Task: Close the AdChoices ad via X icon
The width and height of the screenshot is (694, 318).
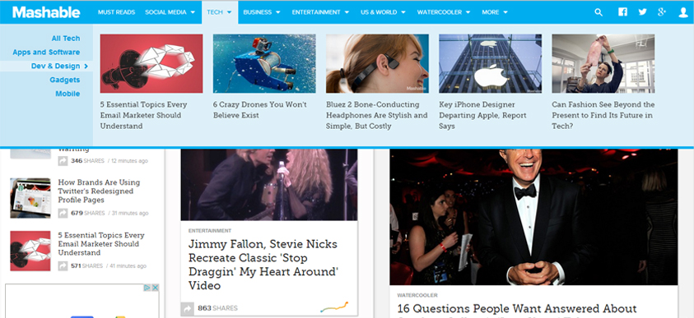Action: (x=156, y=288)
